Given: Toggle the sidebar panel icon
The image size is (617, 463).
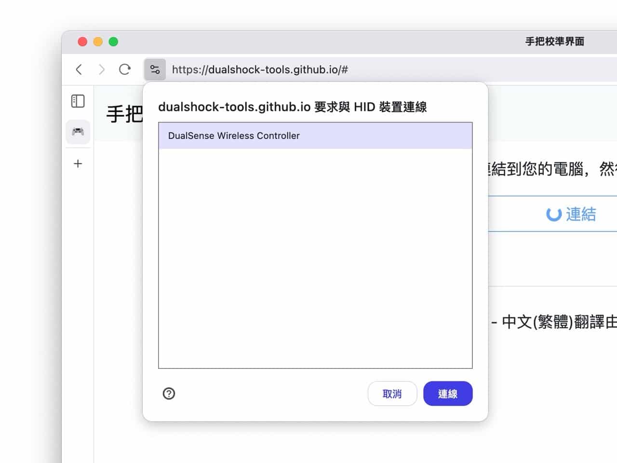Looking at the screenshot, I should pos(78,101).
